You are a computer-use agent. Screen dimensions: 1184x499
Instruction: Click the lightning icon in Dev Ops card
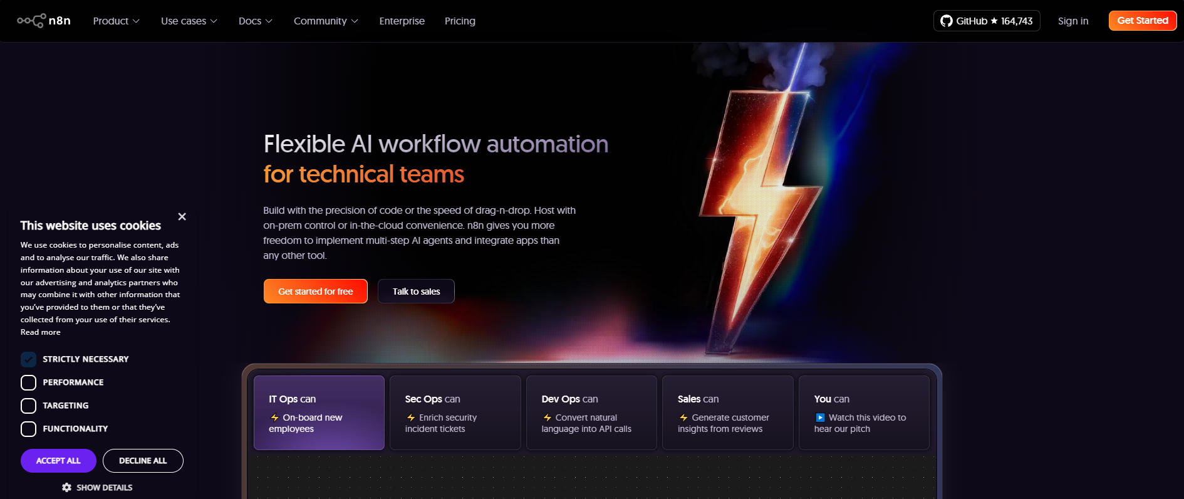pos(548,418)
